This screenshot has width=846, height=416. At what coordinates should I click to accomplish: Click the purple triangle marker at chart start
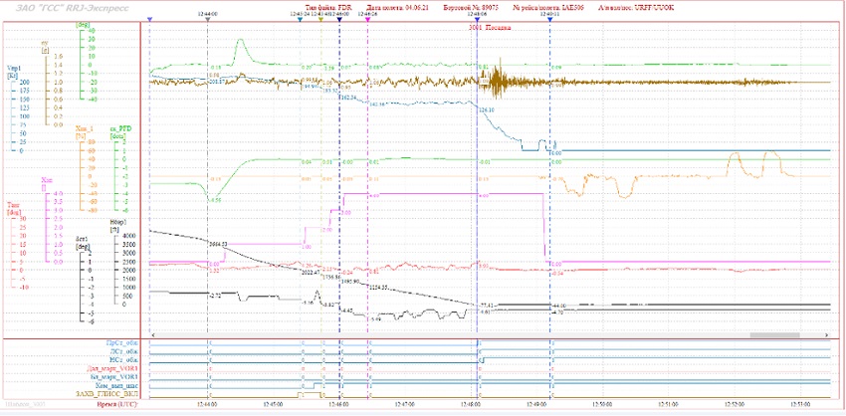[x=149, y=20]
